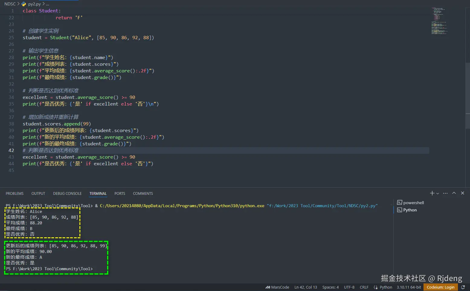Click the breadcrumb ellipsis symbol item
Viewport: 470px width, 291px height.
[47, 4]
